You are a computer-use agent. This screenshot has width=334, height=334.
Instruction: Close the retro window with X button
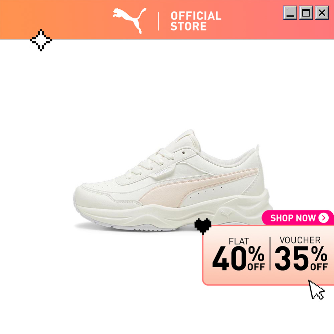tap(322, 13)
